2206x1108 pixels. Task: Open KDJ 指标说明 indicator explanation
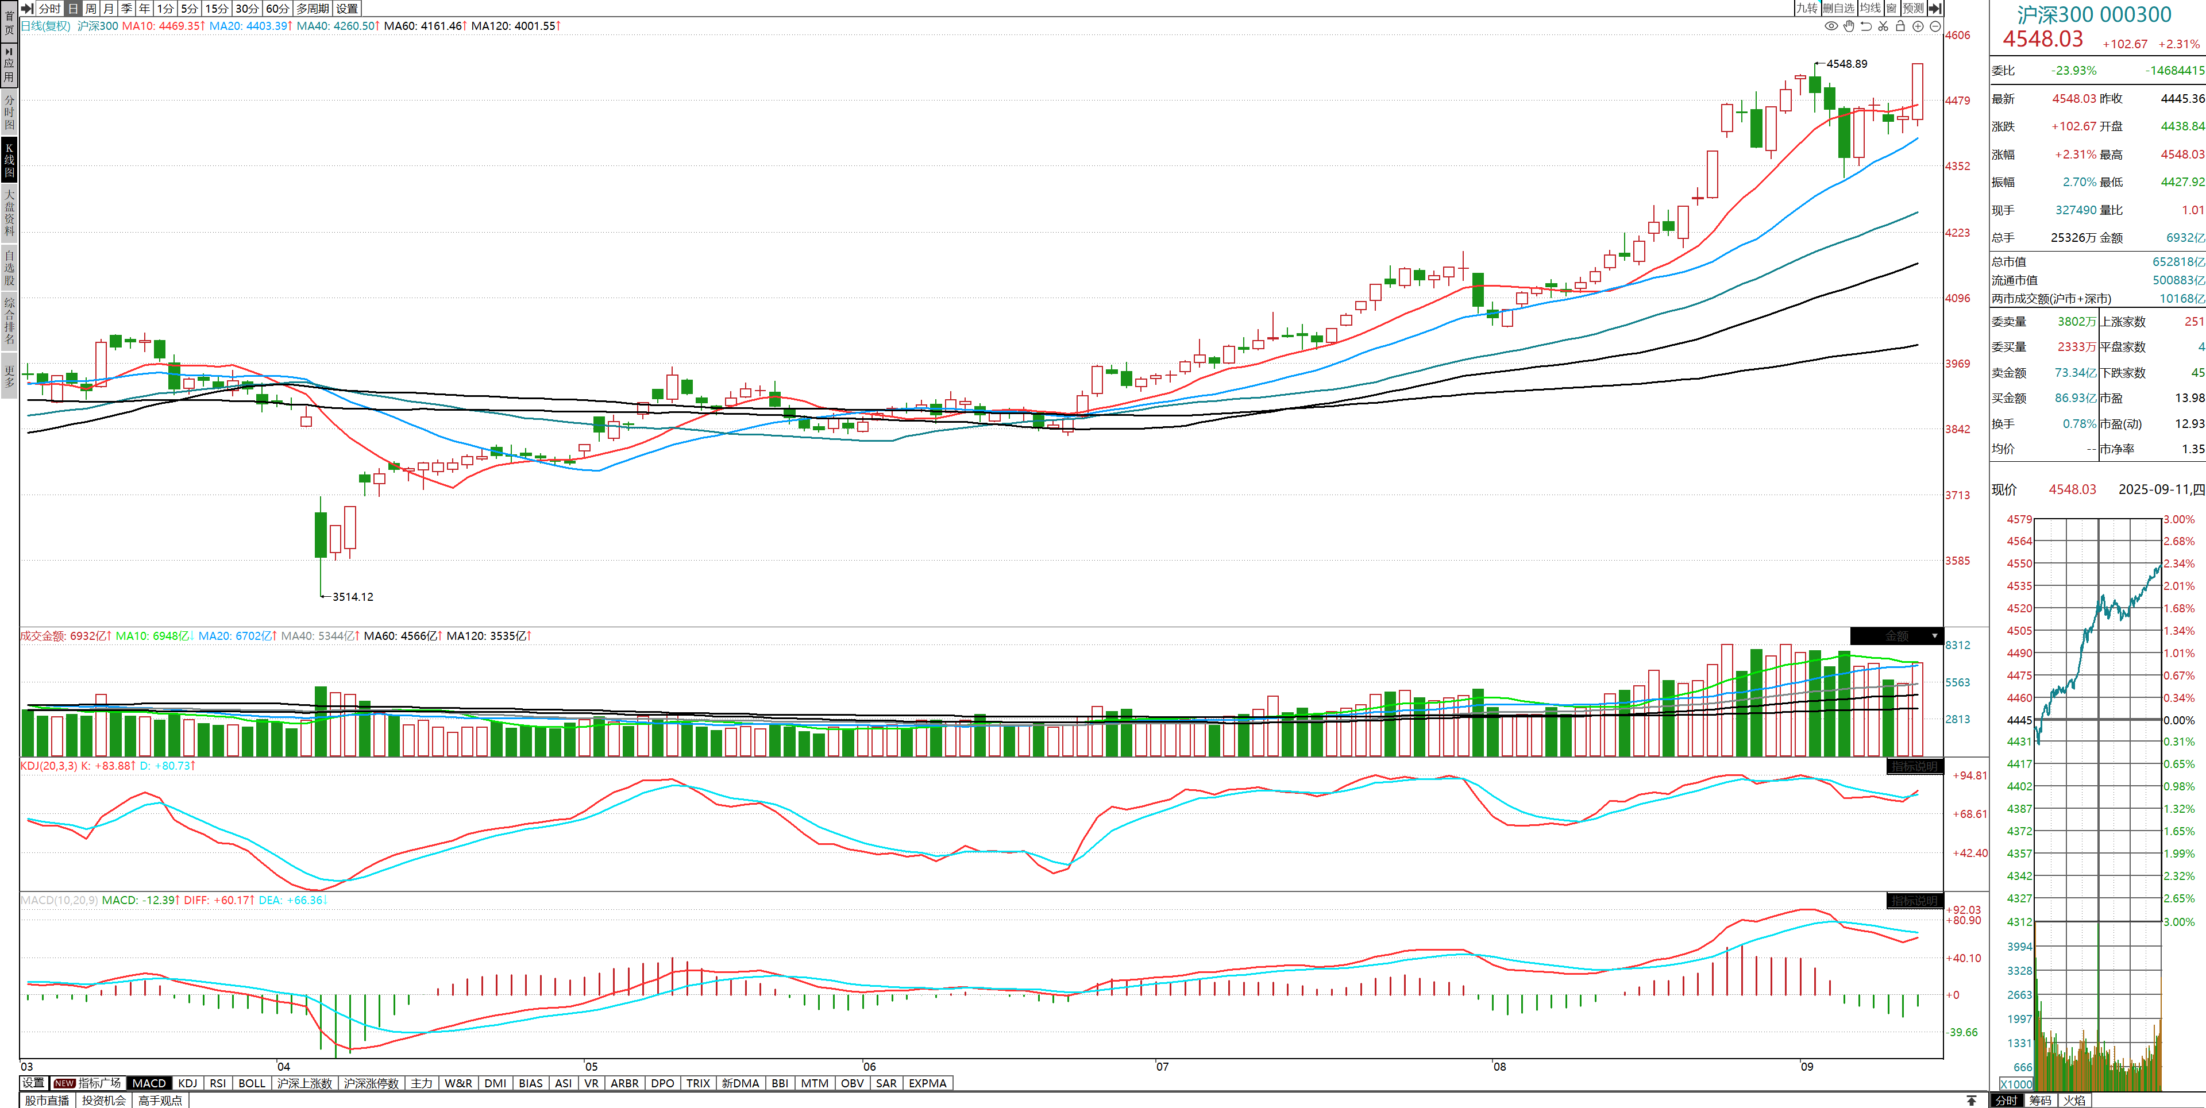tap(1914, 766)
